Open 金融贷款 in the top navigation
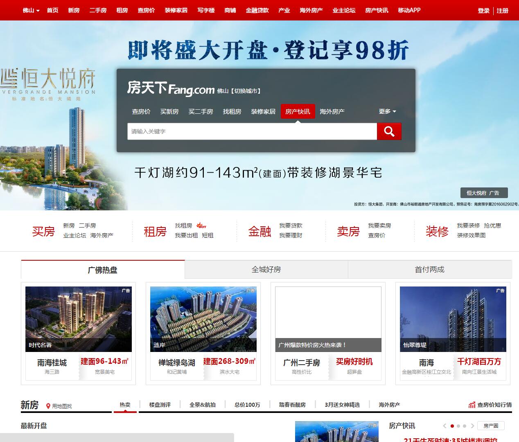The image size is (519, 442). (x=257, y=10)
